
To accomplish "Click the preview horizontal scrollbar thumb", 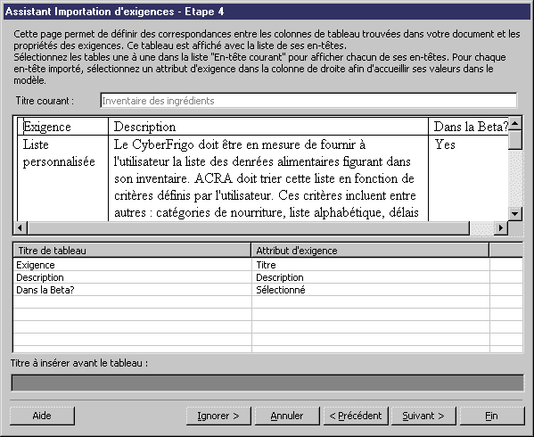I will (x=249, y=227).
